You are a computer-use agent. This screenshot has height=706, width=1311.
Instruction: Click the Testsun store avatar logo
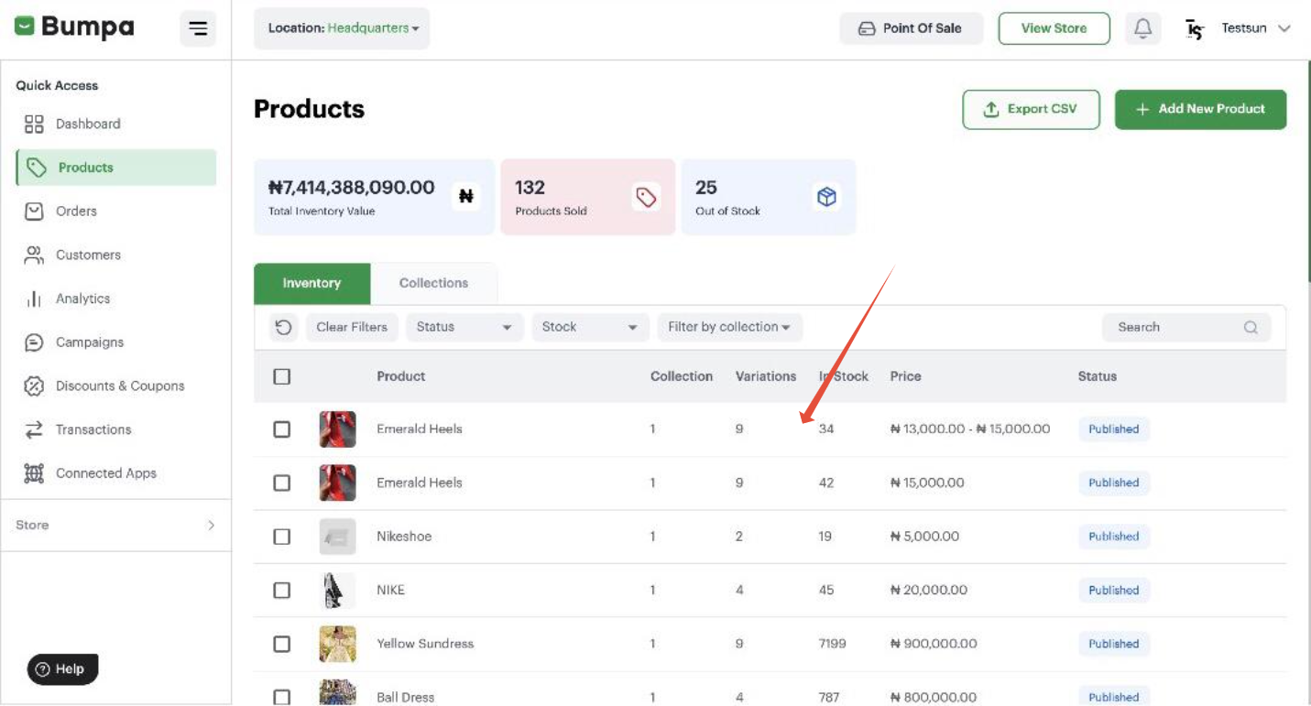click(x=1194, y=29)
